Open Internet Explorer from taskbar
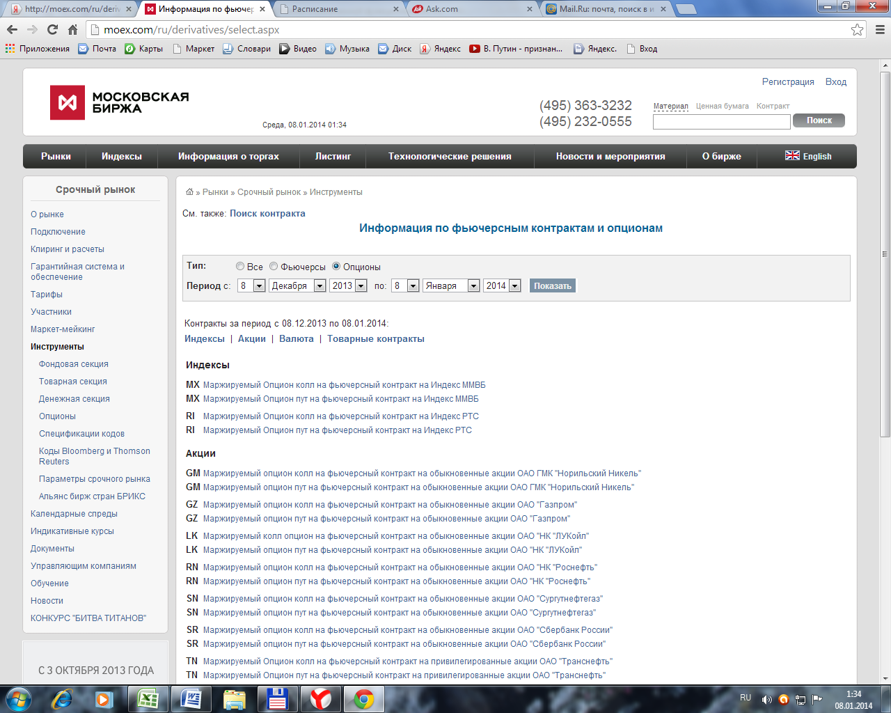This screenshot has height=713, width=891. pos(61,699)
